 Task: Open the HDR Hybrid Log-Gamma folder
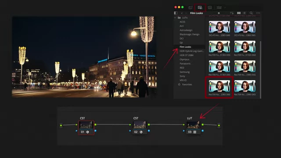click(x=192, y=51)
